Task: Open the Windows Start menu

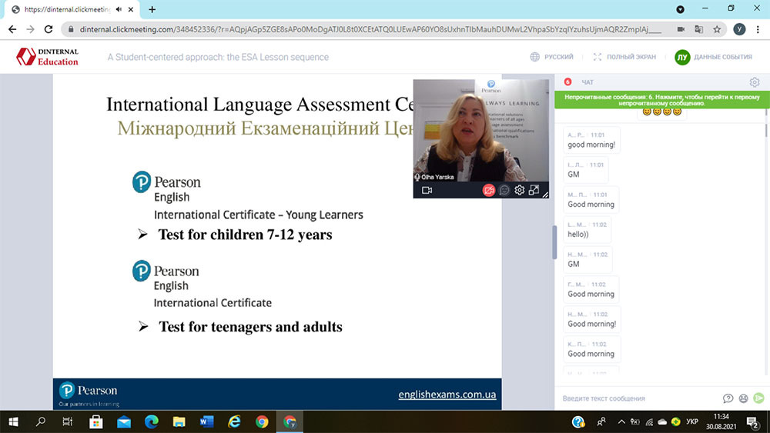Action: coord(13,421)
